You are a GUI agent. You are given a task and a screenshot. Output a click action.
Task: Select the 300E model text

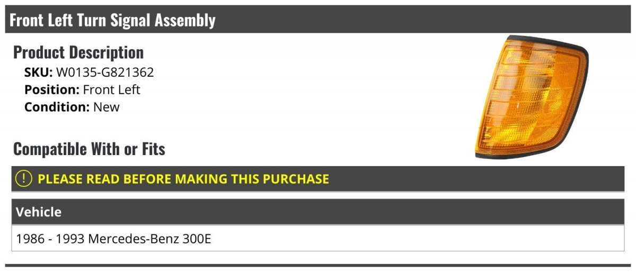pos(196,239)
